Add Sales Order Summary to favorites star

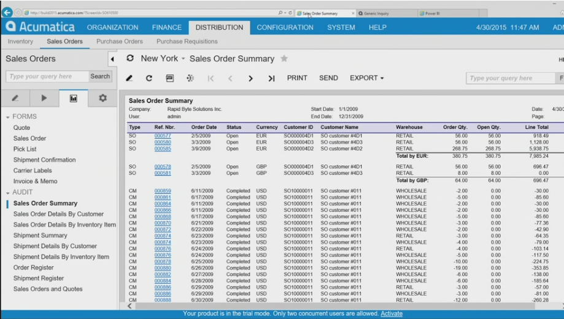coord(284,59)
